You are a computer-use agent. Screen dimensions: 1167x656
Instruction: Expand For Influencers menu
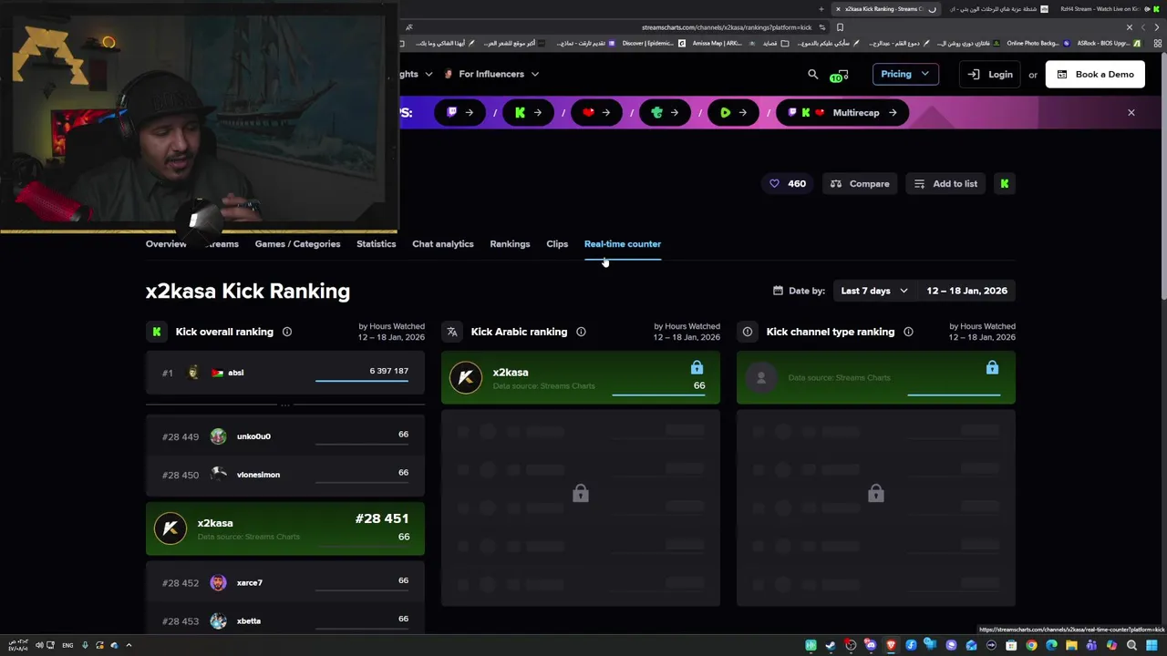coord(491,74)
